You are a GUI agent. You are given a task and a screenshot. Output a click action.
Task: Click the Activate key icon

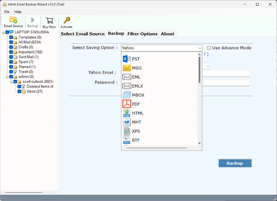[x=67, y=20]
